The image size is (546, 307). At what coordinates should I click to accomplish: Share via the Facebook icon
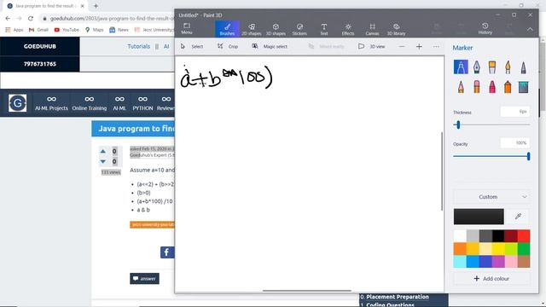point(167,252)
